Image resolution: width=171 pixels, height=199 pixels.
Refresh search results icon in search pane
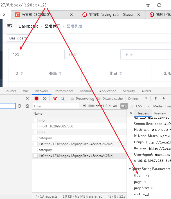(x=19, y=106)
